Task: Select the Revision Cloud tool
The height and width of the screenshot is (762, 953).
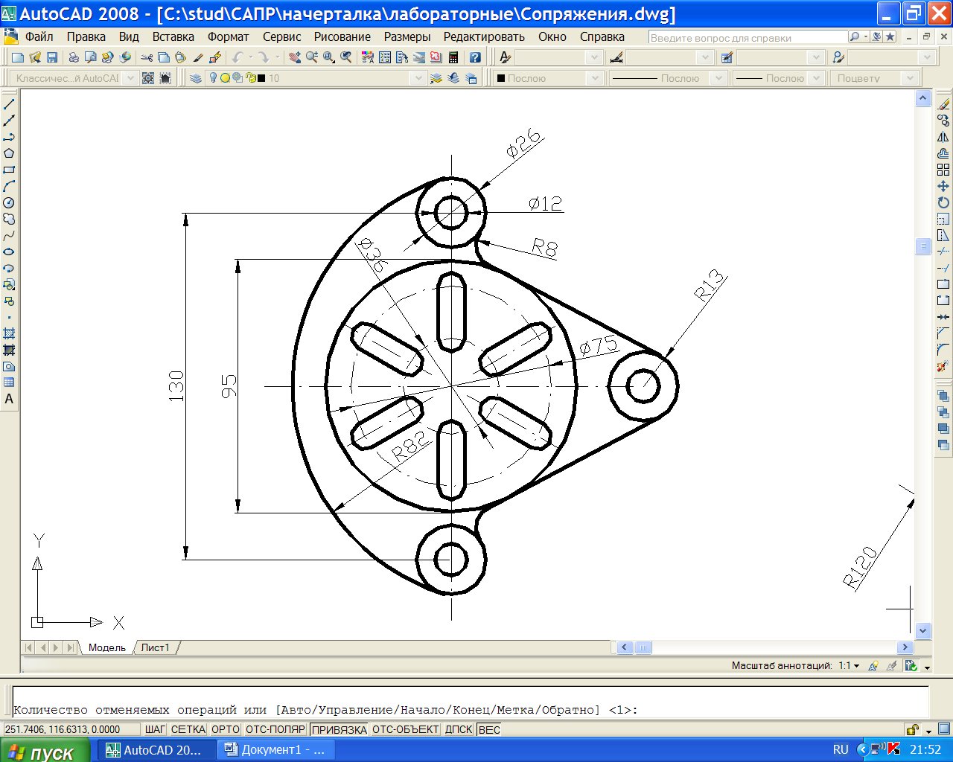Action: [9, 219]
